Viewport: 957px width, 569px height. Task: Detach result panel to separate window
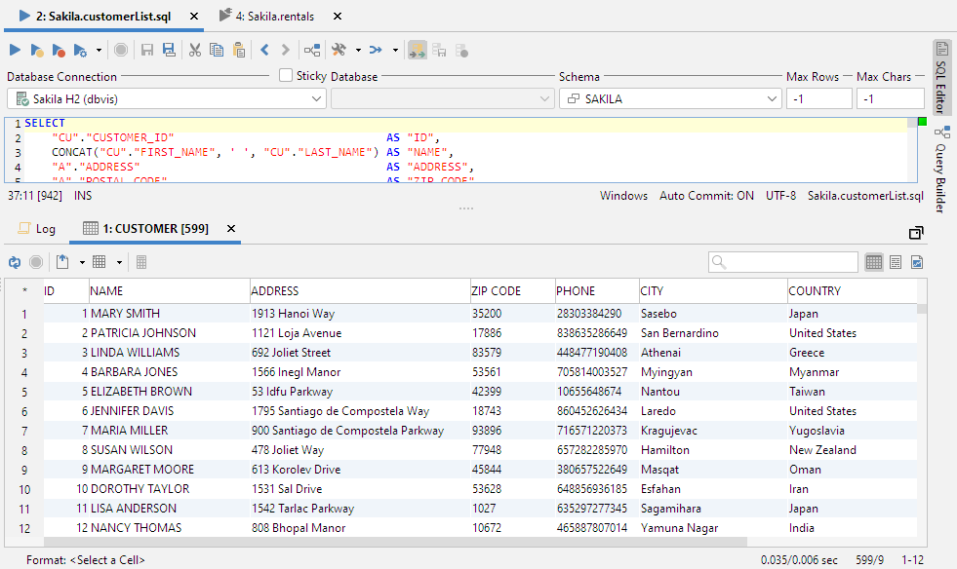click(915, 232)
